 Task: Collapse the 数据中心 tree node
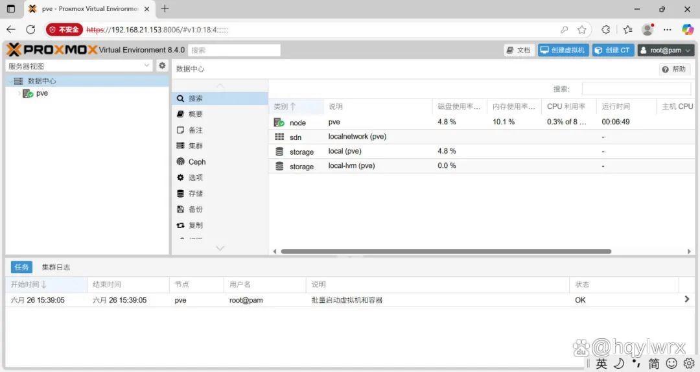point(10,81)
